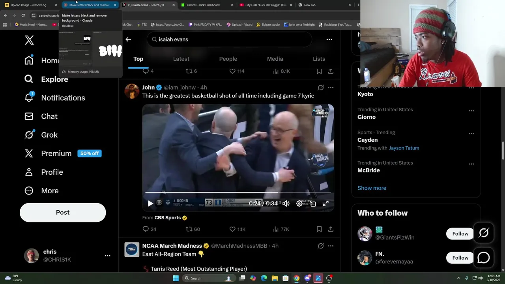Reload the page

click(x=23, y=15)
